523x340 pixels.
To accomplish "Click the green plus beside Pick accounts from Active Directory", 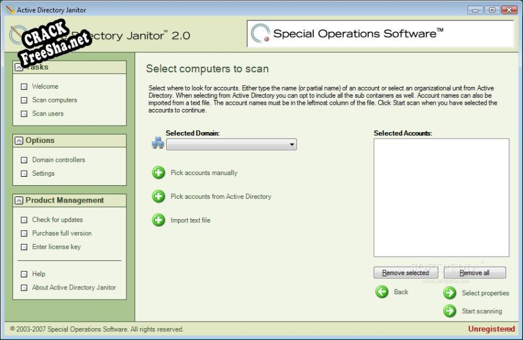I will 158,196.
